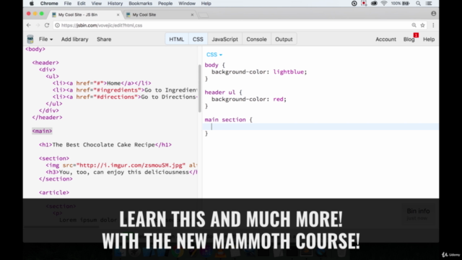Click the '#directions' href line
Screen dimensions: 462x260
click(x=125, y=97)
